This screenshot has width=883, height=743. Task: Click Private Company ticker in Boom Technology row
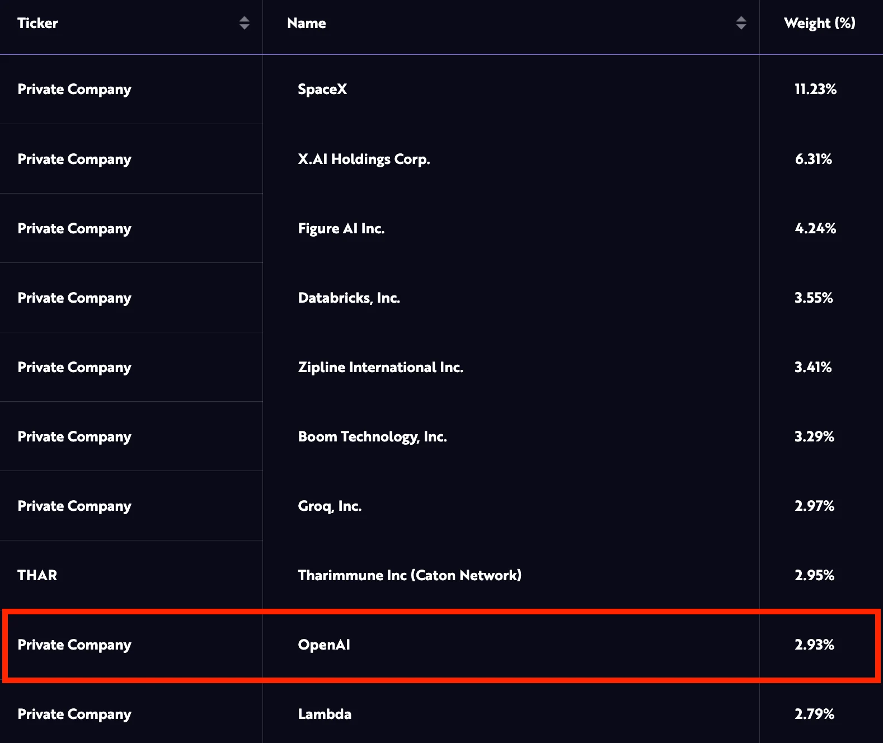tap(74, 437)
